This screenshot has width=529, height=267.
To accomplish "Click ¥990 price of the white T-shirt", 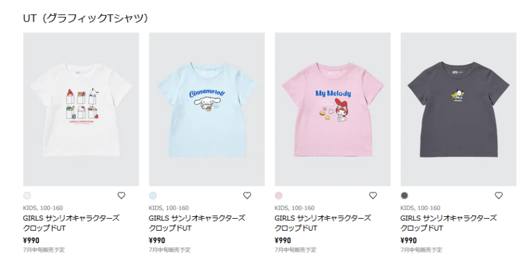I will [x=31, y=241].
